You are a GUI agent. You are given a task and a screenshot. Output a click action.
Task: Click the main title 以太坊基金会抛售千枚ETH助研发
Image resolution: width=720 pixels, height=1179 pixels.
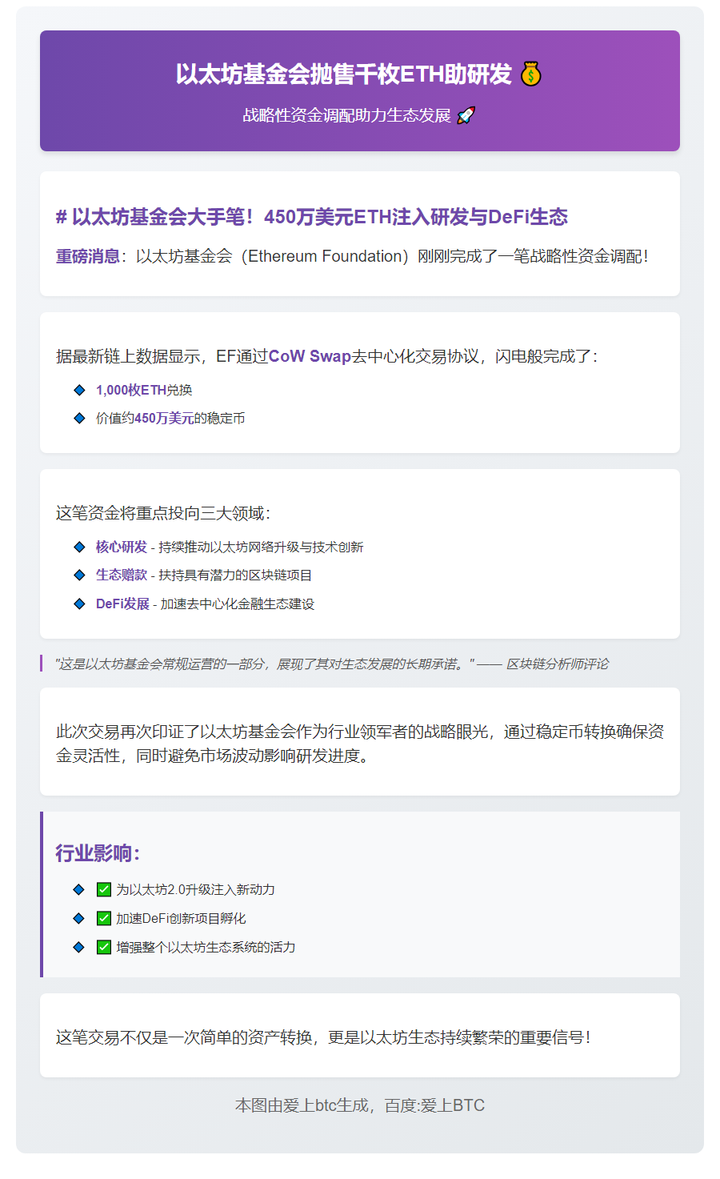(x=344, y=74)
